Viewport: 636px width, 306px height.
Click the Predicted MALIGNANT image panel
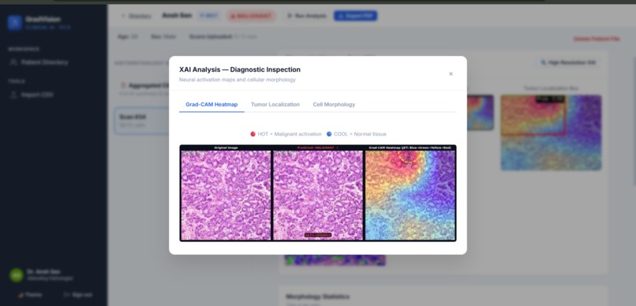(318, 195)
